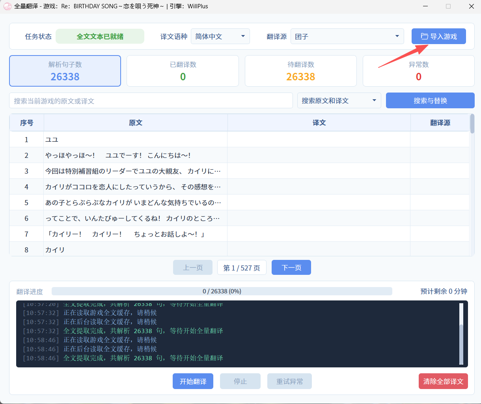Select row 1 source text ユユ

tap(52, 139)
